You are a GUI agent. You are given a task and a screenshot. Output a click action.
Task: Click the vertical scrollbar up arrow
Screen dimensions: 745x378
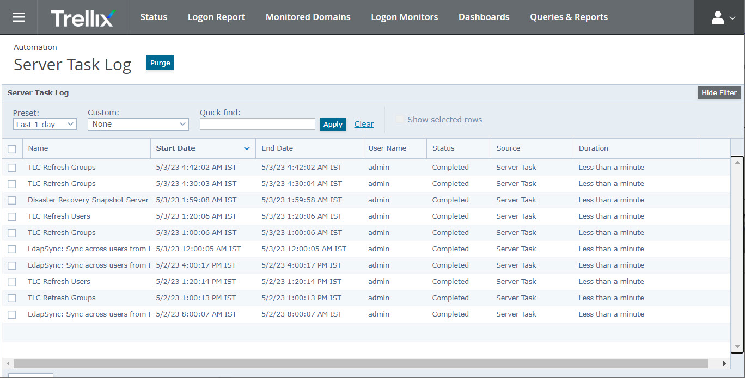737,163
